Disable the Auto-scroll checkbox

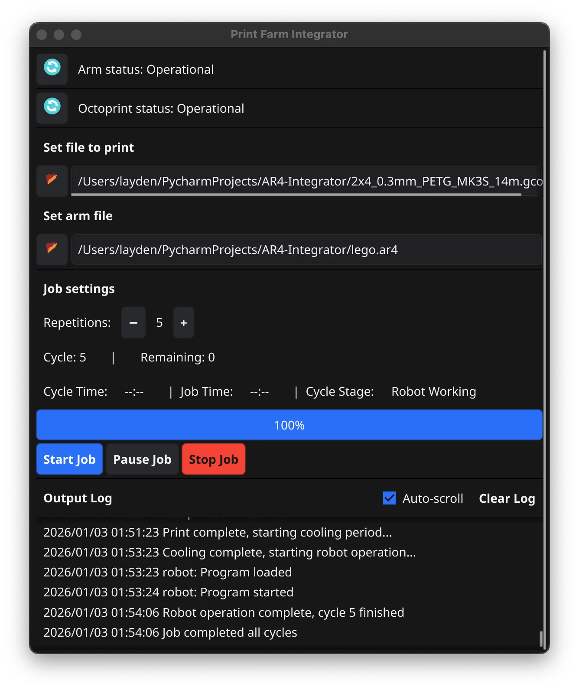[x=390, y=498]
